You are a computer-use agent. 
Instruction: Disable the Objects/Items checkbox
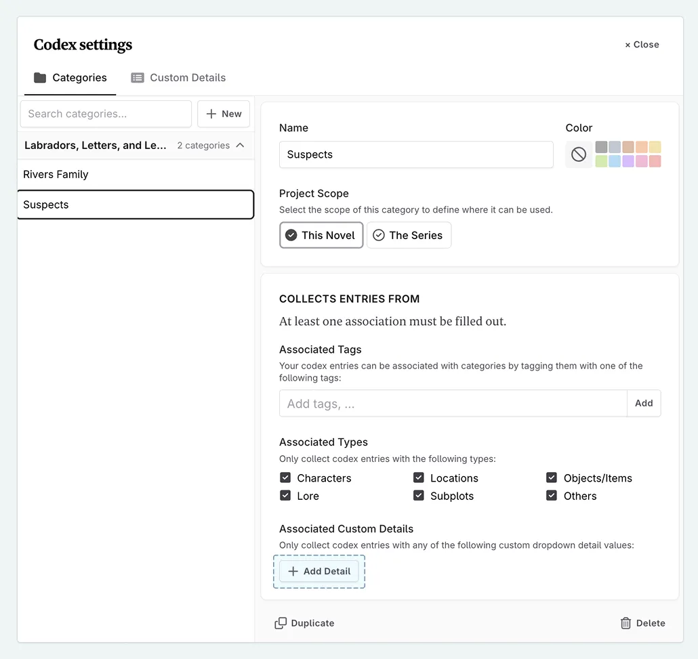point(552,478)
